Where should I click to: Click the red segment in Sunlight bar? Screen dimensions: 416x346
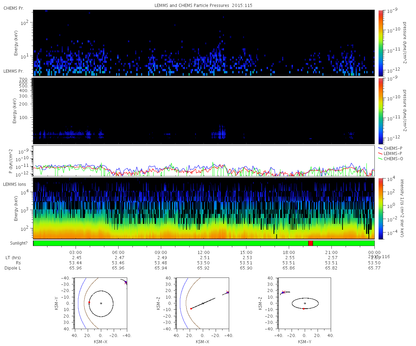click(x=310, y=243)
